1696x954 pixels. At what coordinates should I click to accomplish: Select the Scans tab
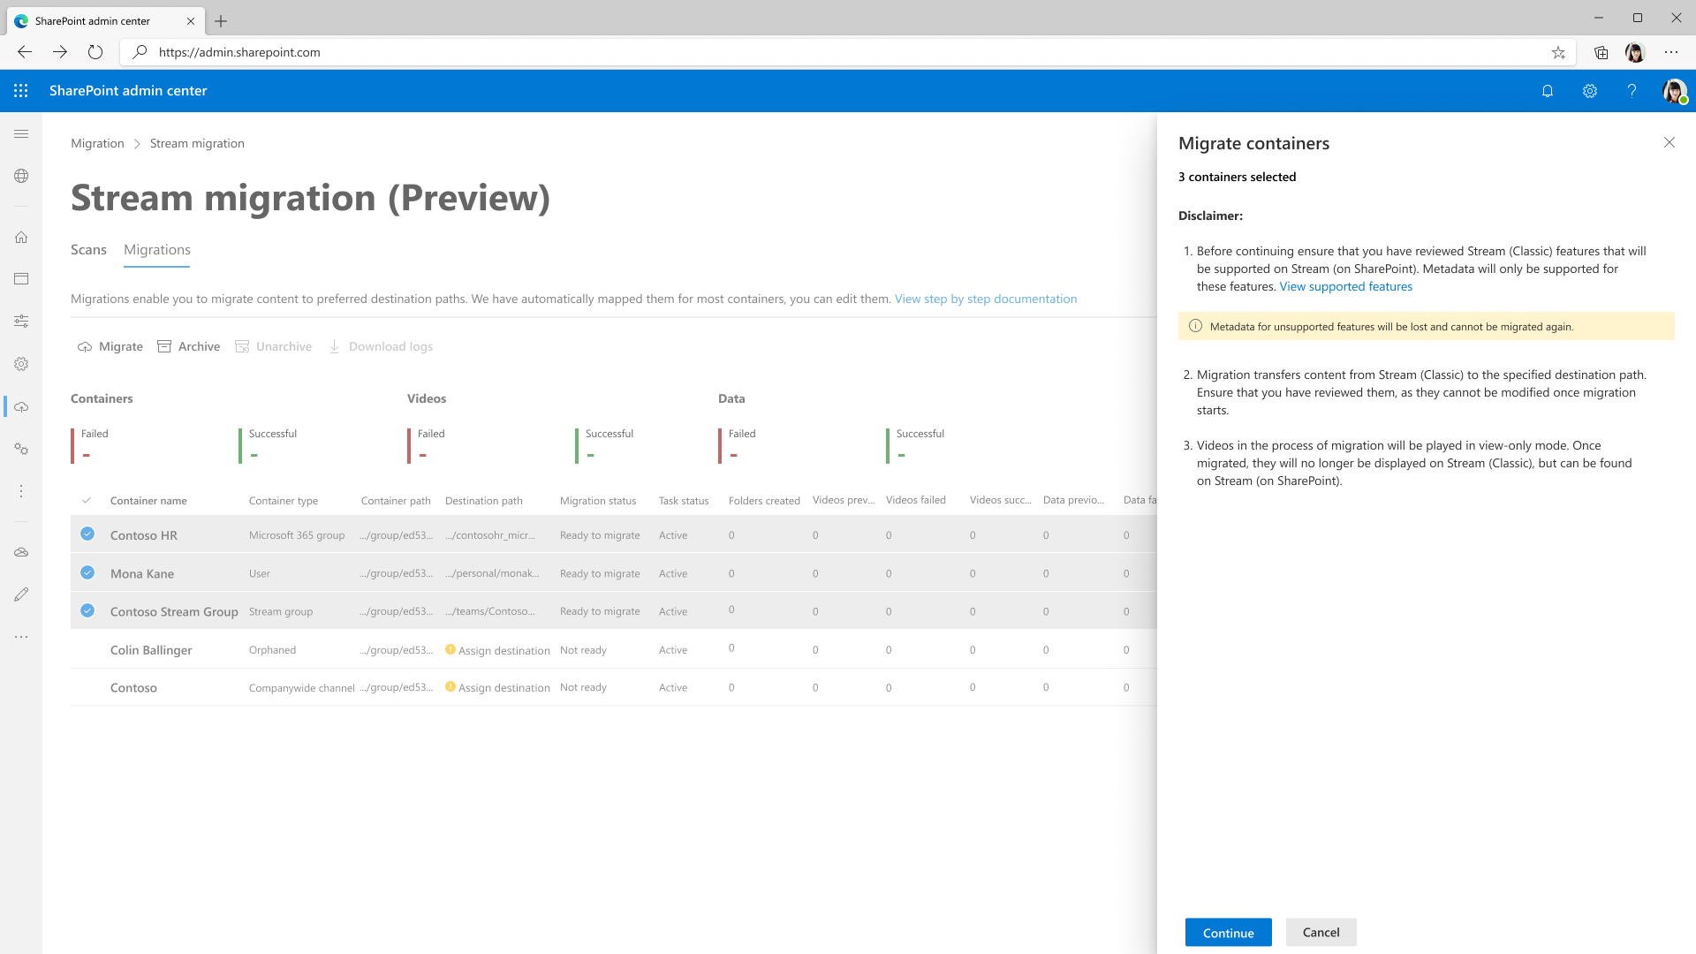click(88, 249)
